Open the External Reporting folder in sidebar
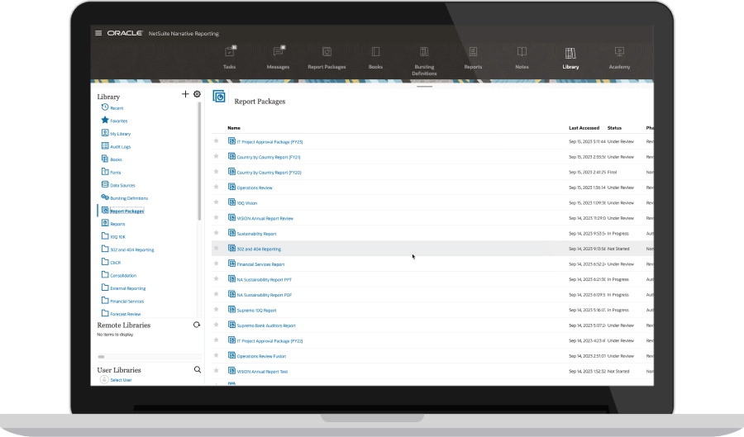The height and width of the screenshot is (437, 744). pos(127,288)
